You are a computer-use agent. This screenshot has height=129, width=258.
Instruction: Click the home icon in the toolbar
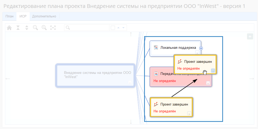[x=9, y=28]
